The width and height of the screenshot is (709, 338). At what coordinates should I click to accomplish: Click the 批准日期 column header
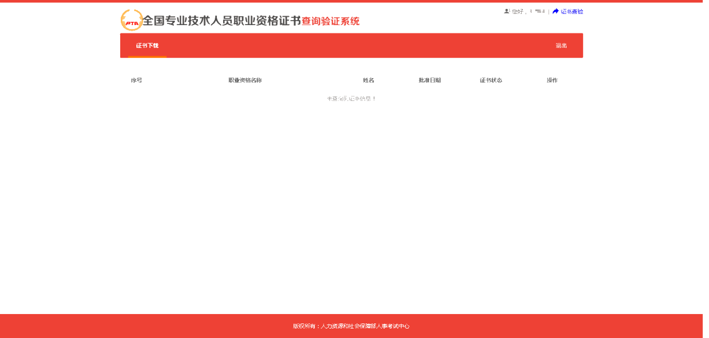pyautogui.click(x=429, y=80)
